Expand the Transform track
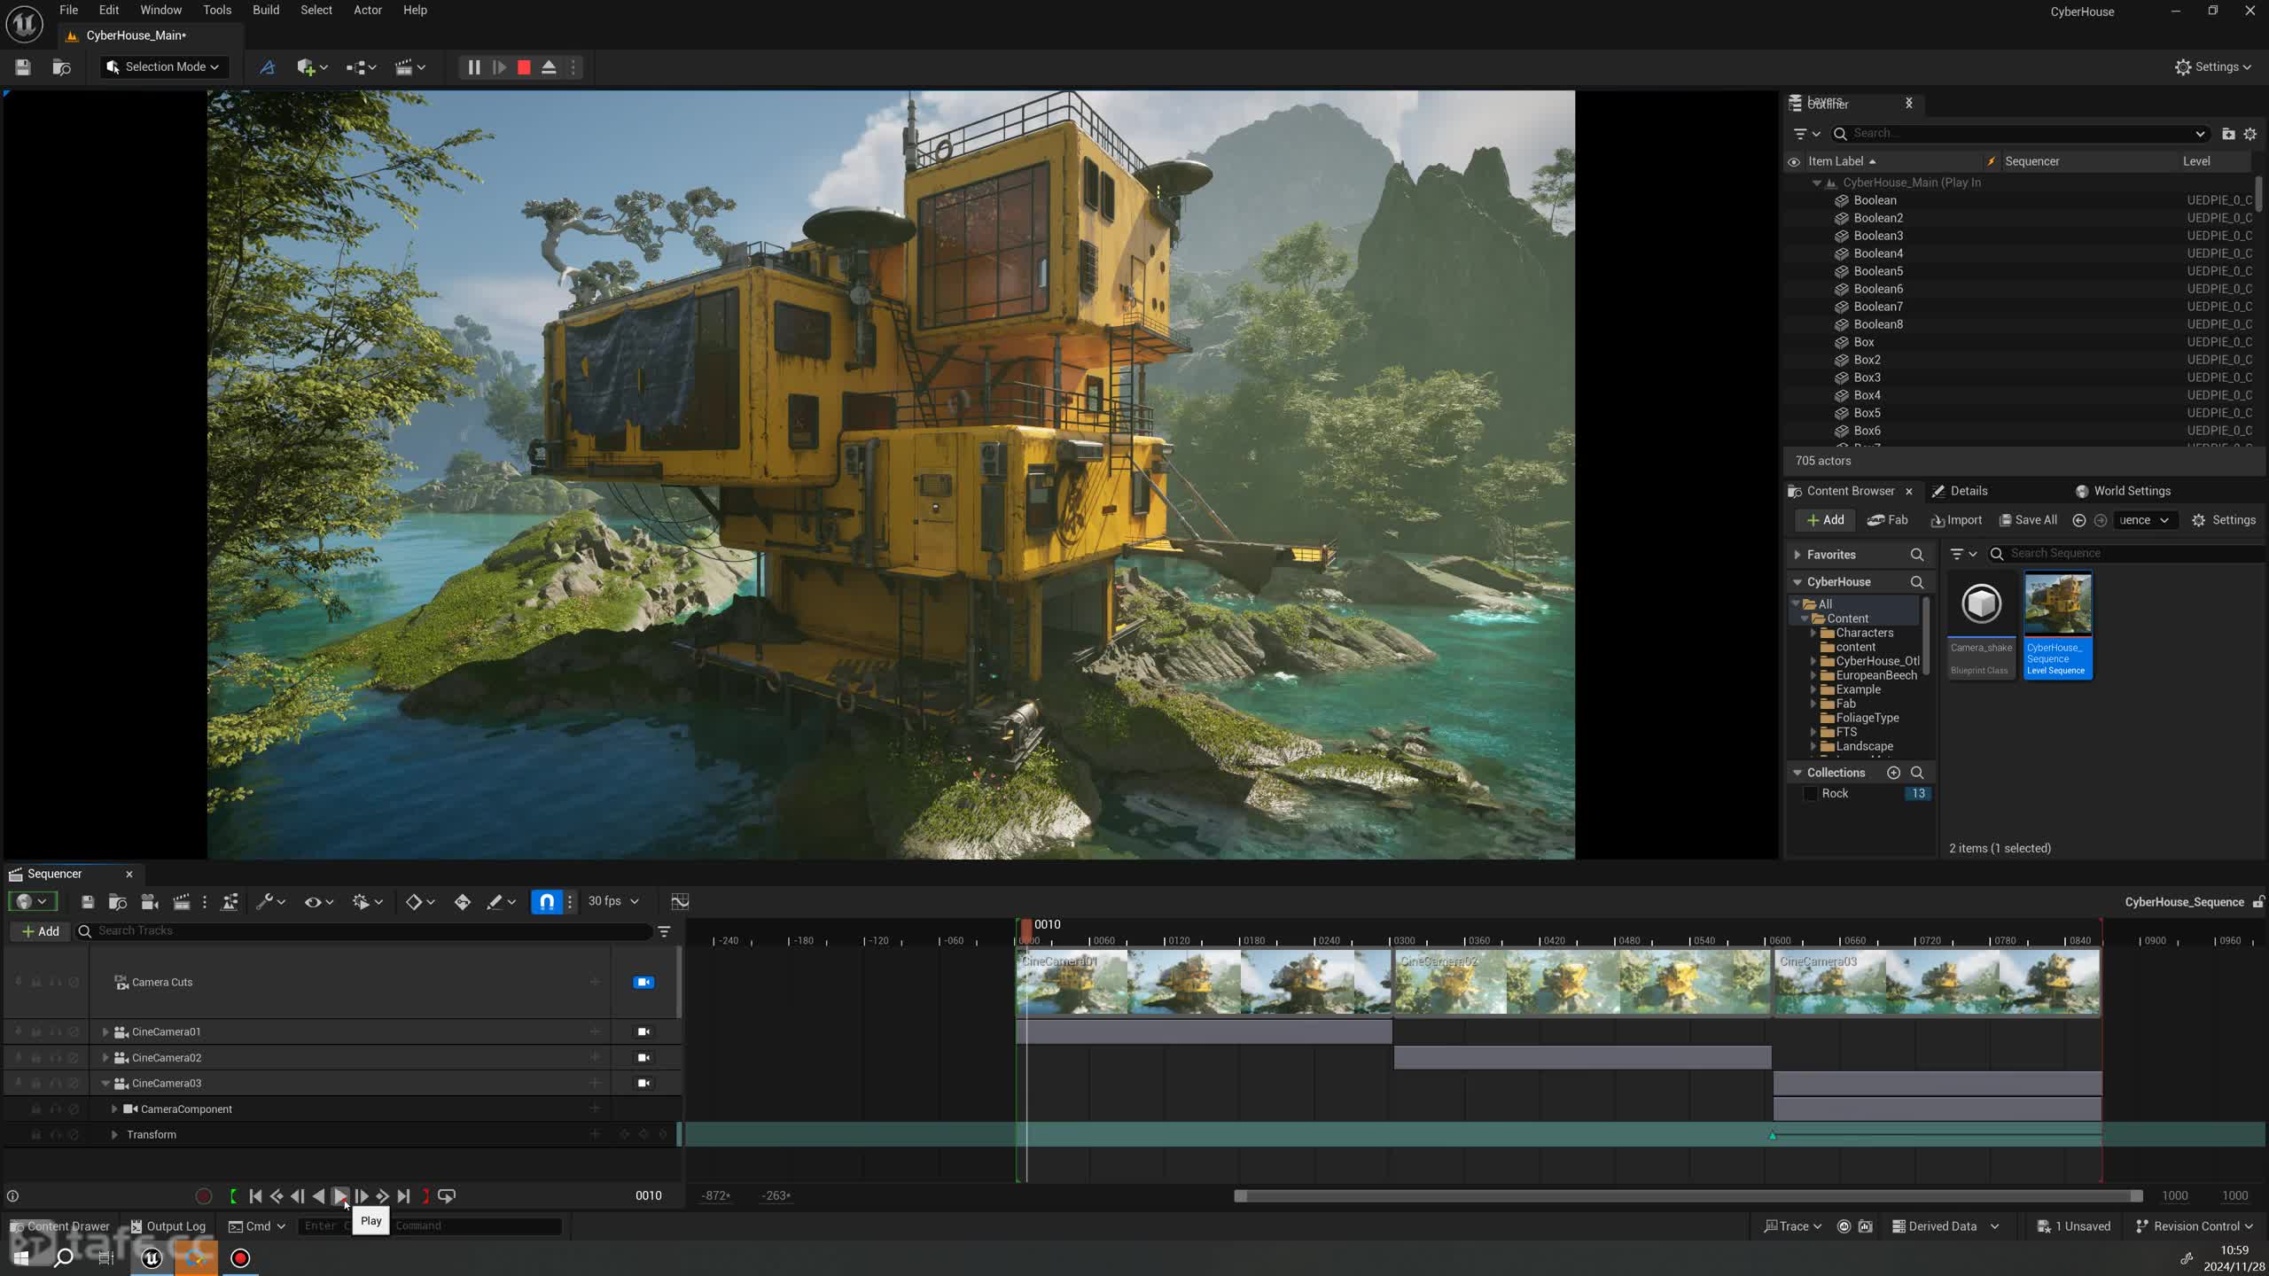Viewport: 2269px width, 1276px height. point(114,1134)
